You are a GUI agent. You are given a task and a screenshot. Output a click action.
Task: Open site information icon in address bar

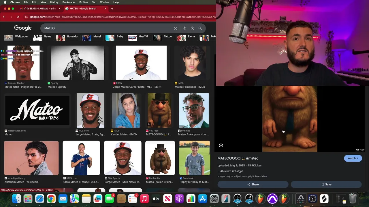click(x=26, y=17)
